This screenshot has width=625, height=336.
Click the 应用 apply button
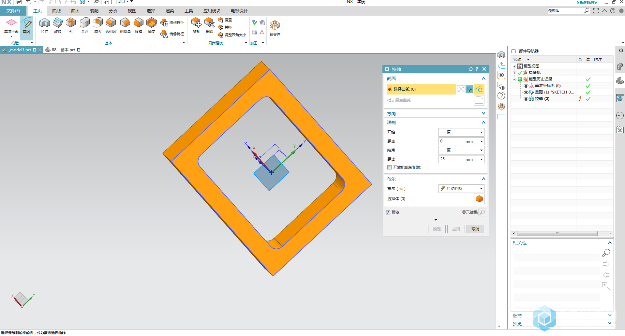(x=456, y=229)
